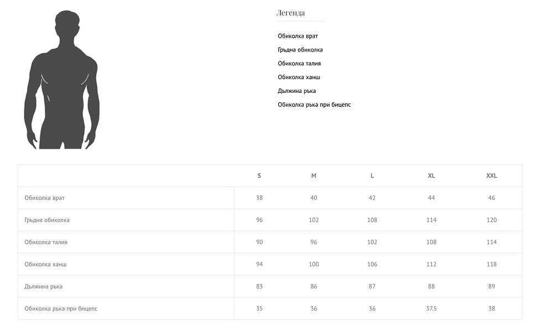The width and height of the screenshot is (547, 328).
Task: Select 'Дължина ръка' in the legend
Action: pos(297,91)
